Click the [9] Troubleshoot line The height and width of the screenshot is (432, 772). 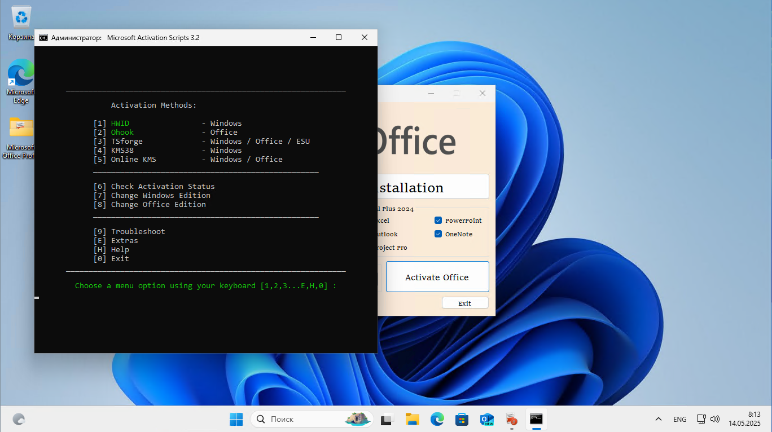coord(129,231)
